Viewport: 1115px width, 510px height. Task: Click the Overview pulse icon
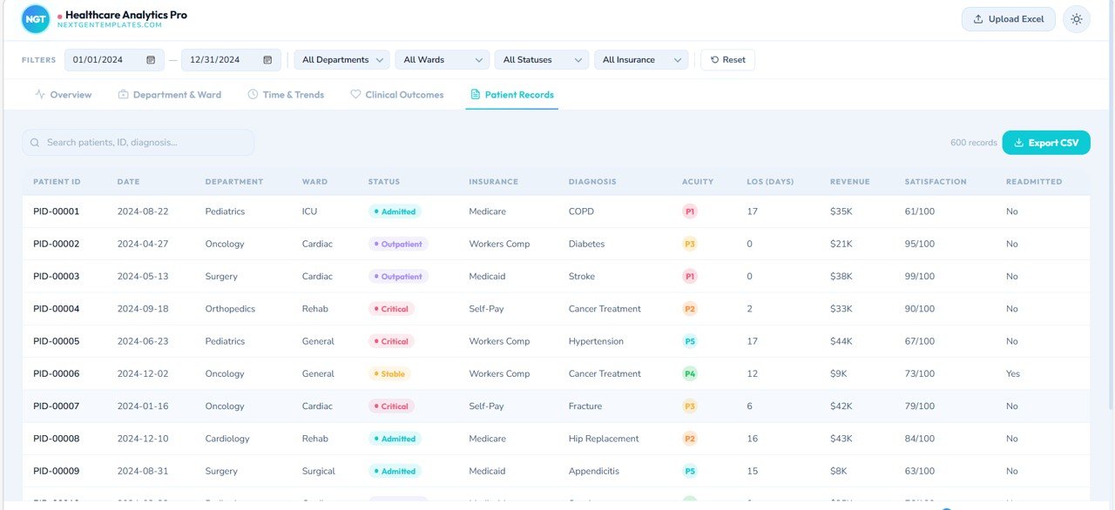pos(38,94)
